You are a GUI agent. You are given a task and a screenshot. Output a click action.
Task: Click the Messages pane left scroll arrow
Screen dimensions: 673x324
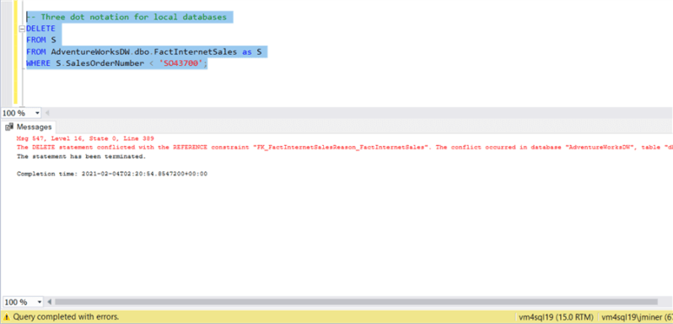[x=50, y=302]
